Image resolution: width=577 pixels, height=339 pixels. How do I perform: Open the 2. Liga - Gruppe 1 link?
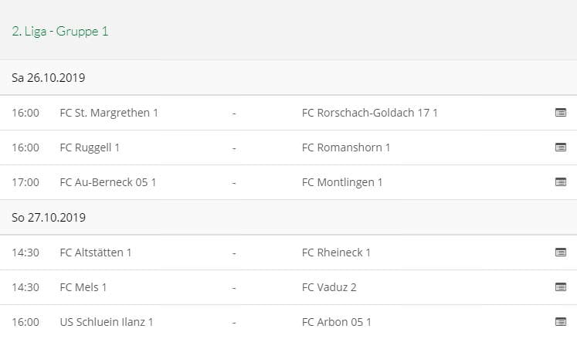59,32
